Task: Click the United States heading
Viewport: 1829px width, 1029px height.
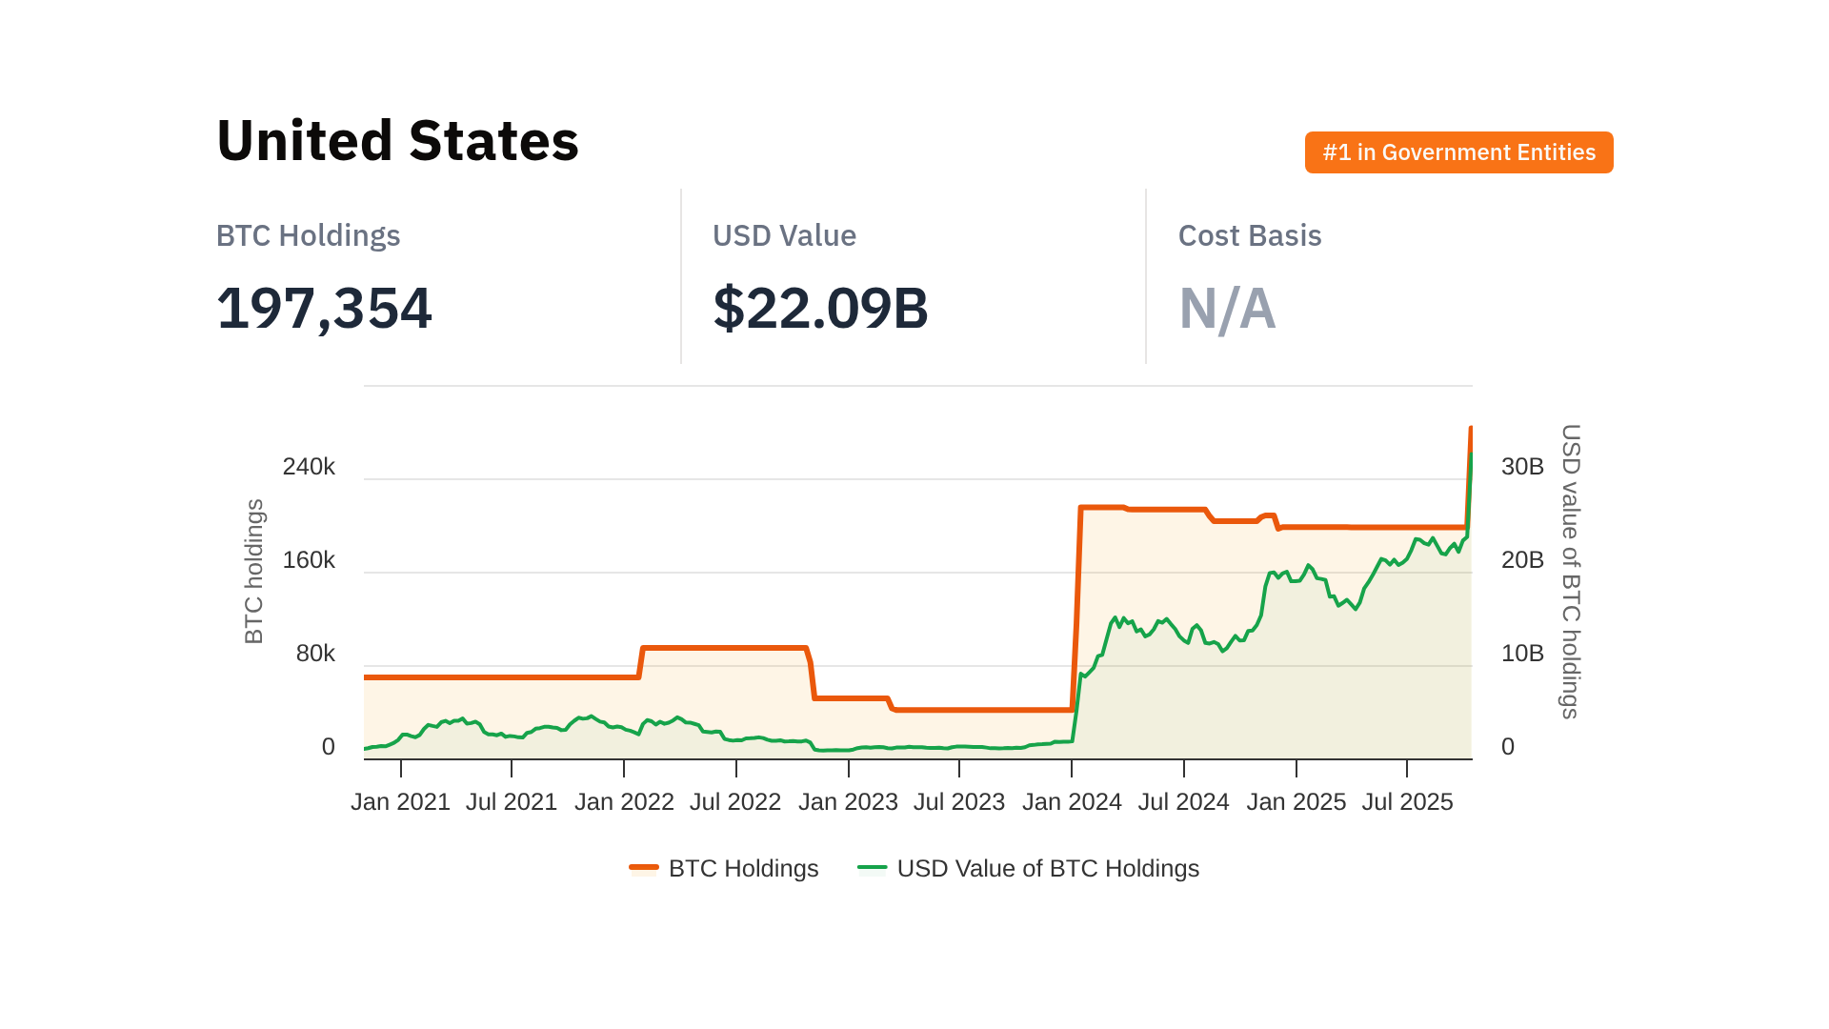Action: click(x=397, y=141)
